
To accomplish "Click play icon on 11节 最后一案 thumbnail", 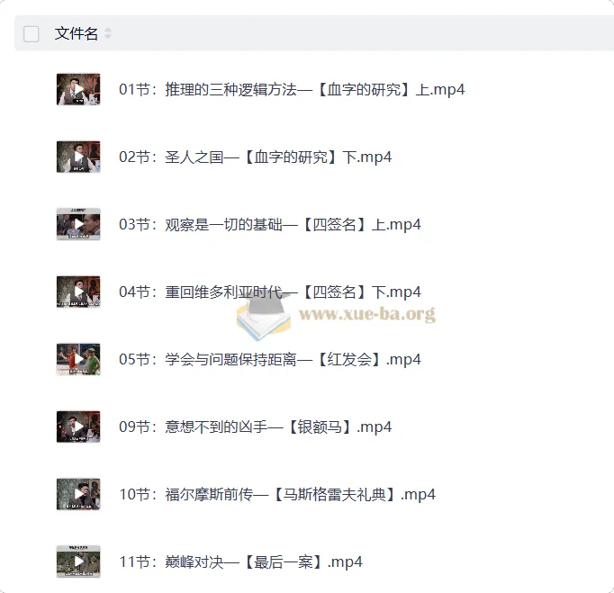I will click(78, 562).
